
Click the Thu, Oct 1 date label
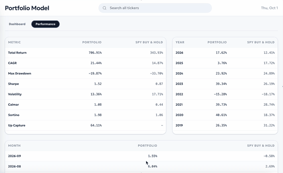pos(269,8)
